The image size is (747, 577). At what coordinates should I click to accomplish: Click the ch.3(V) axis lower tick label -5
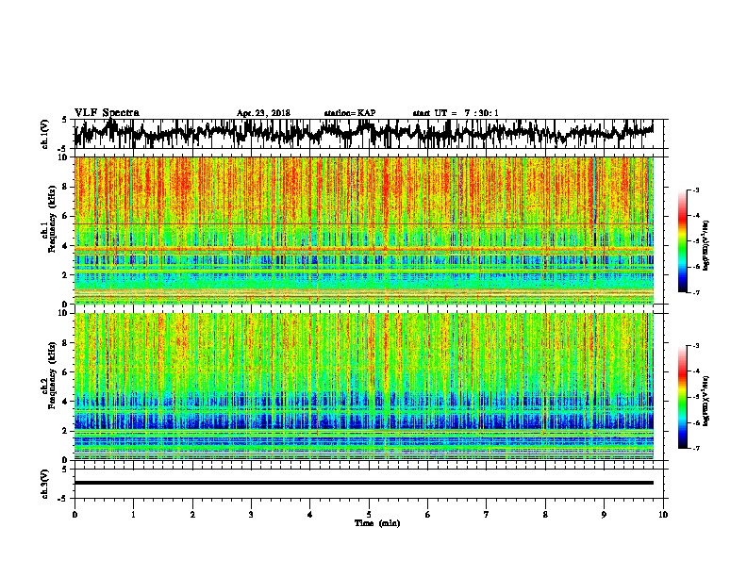click(62, 499)
